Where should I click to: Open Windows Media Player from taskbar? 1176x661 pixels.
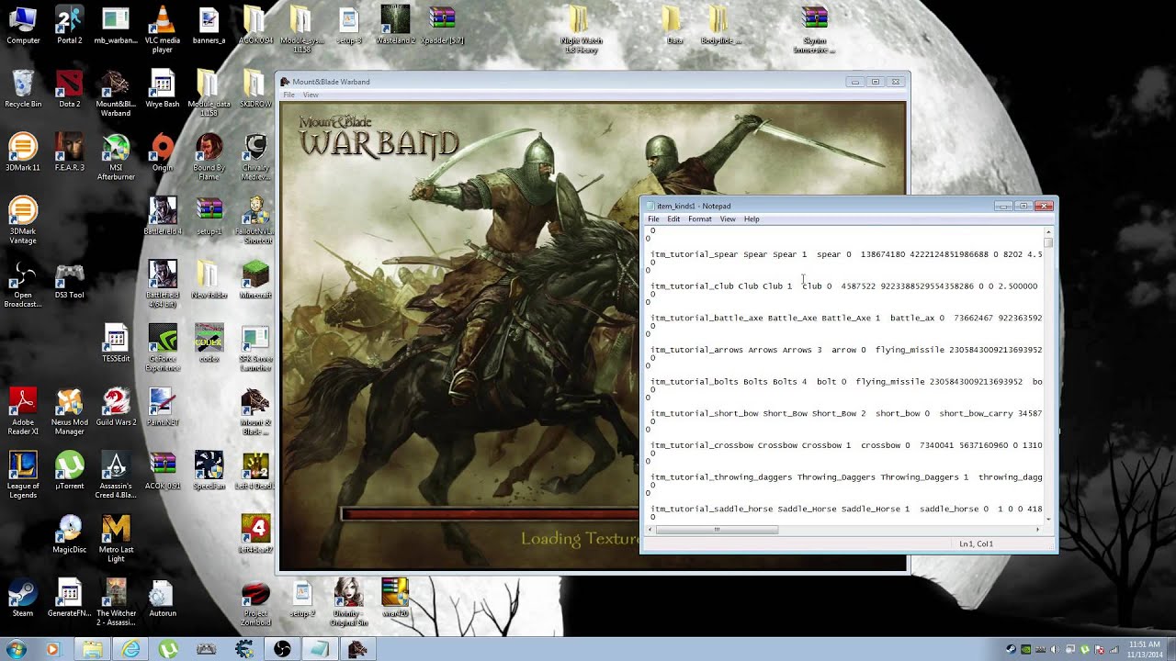tap(52, 649)
